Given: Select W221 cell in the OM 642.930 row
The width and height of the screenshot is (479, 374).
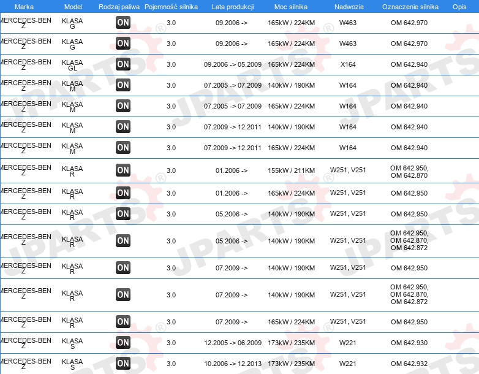Looking at the screenshot, I should tap(348, 343).
